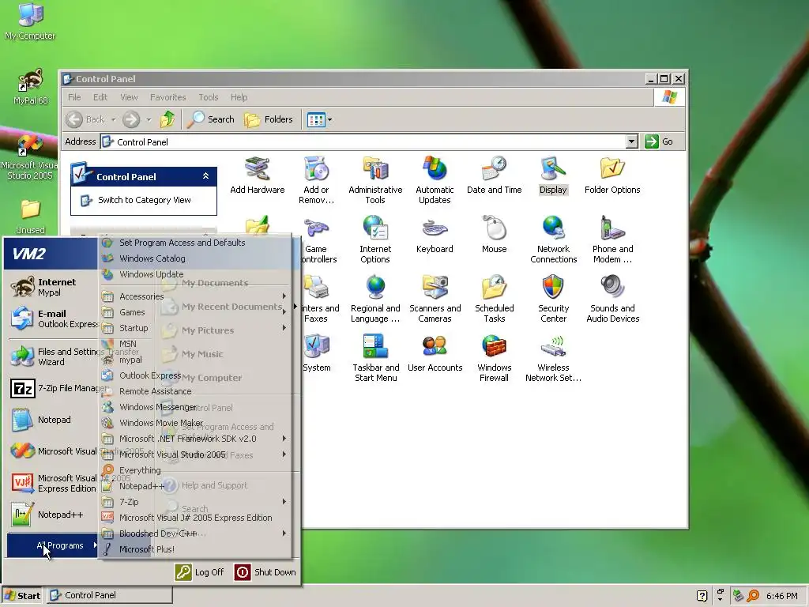Open Automatic Updates
The width and height of the screenshot is (809, 607).
tap(435, 181)
